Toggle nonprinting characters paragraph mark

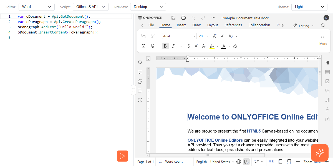327,63
